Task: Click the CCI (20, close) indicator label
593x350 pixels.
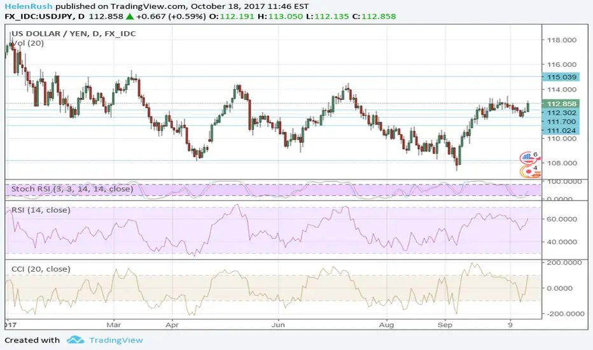Action: pyautogui.click(x=41, y=269)
